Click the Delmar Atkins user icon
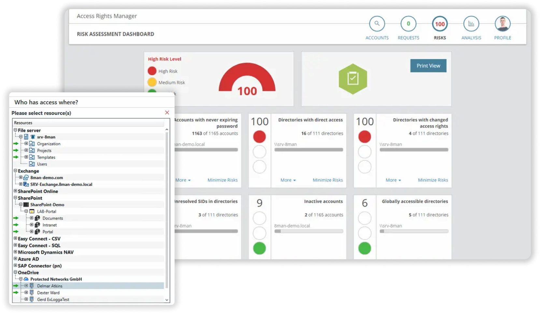Viewport: 540px width, 314px height. click(x=32, y=286)
